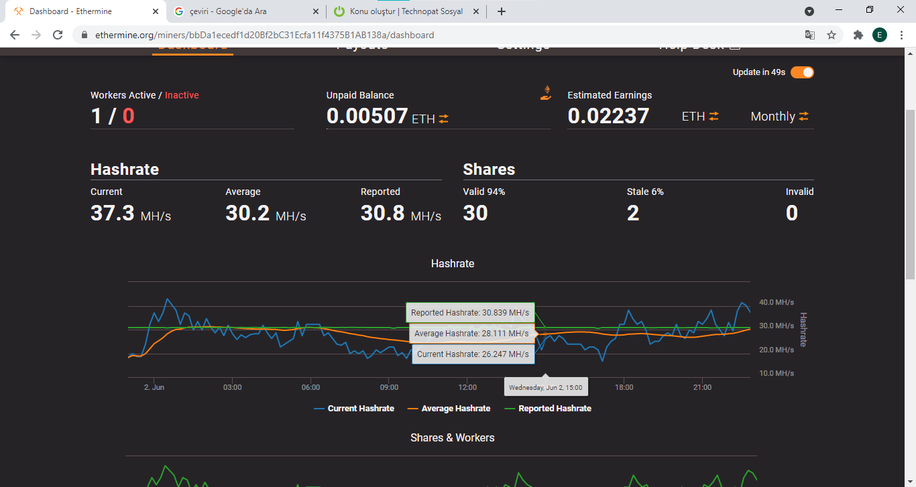916x487 pixels.
Task: View site info via the padlock icon
Action: (84, 35)
